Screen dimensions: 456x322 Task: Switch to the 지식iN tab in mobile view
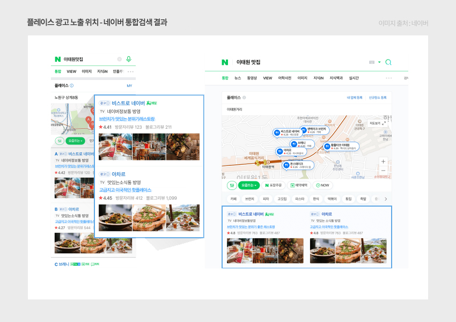tap(102, 71)
